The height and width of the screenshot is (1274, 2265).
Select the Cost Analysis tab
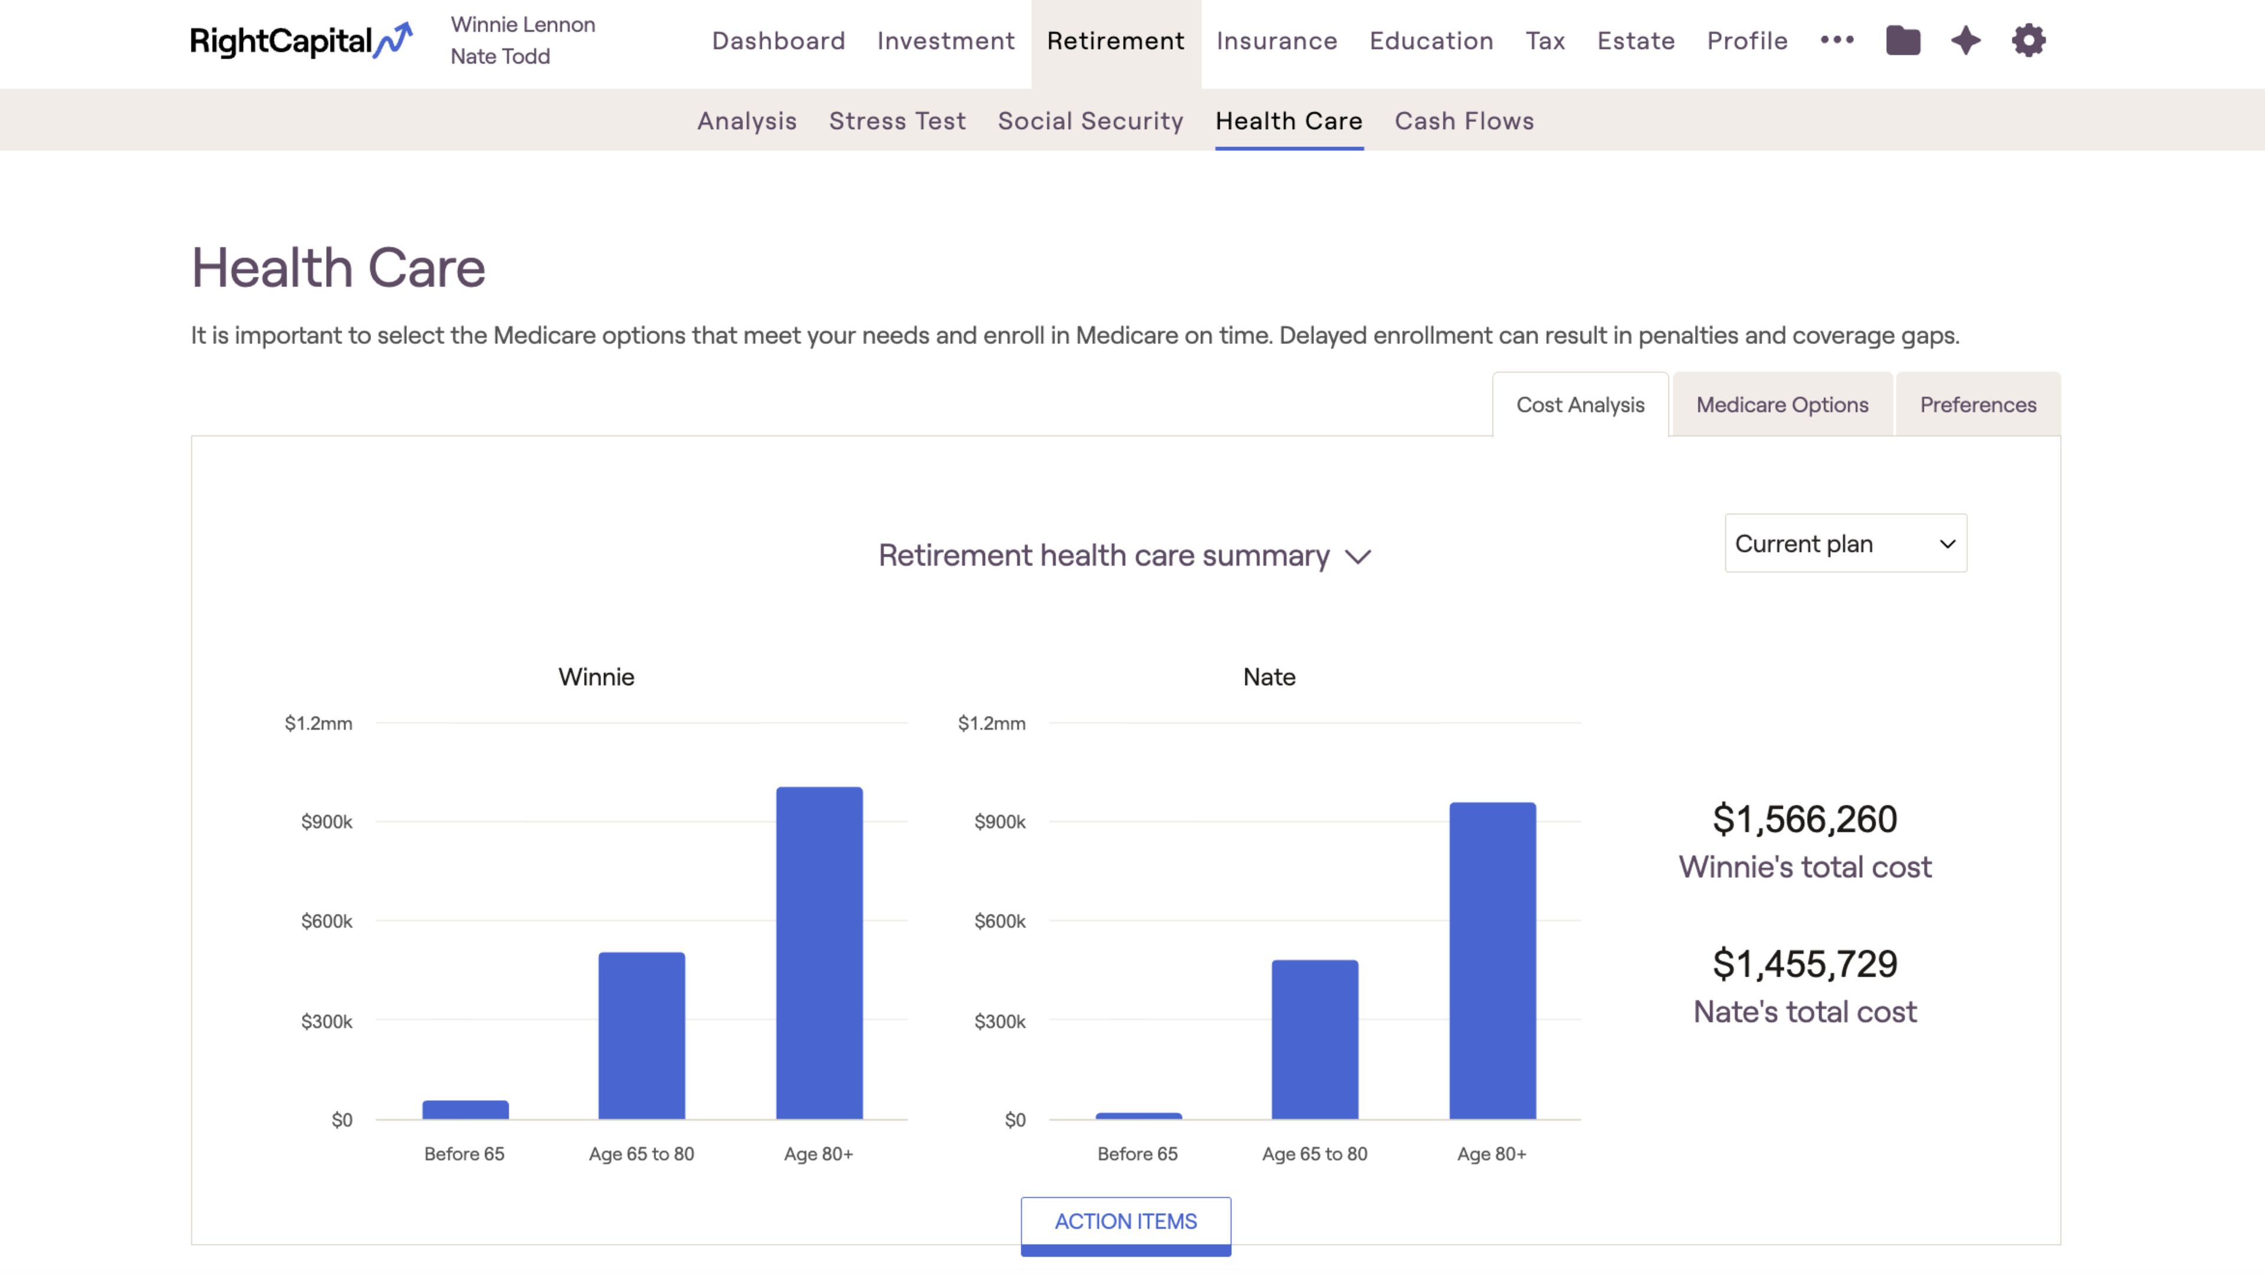1580,405
